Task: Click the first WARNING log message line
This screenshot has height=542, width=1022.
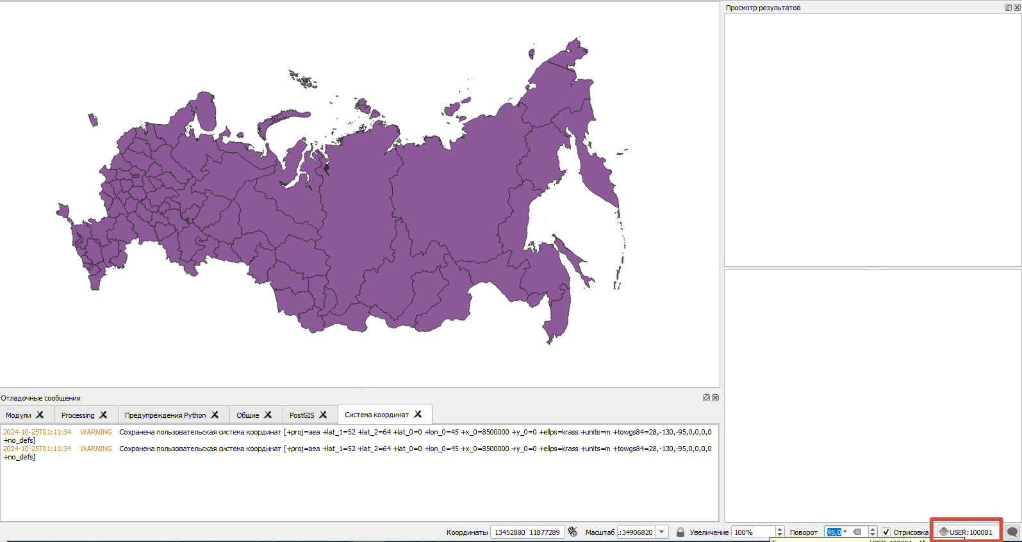Action: 358,436
